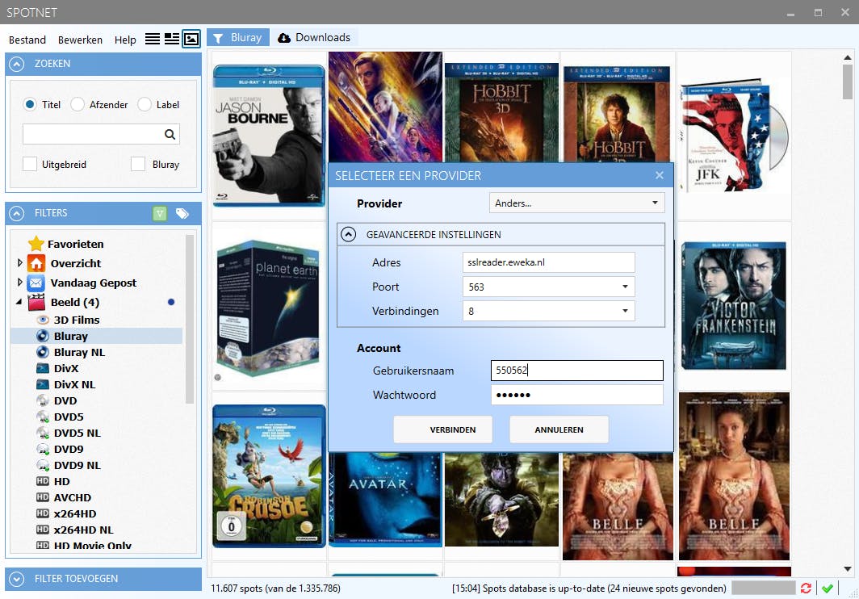This screenshot has width=859, height=599.
Task: Switch to the Downloads tab
Action: point(315,37)
